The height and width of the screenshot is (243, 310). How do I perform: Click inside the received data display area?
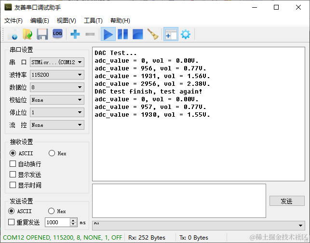(x=199, y=114)
